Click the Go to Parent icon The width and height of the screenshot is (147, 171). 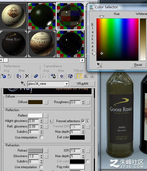pyautogui.click(x=86, y=76)
